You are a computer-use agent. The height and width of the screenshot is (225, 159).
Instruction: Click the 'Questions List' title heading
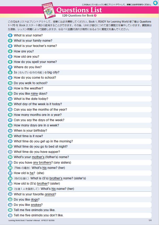[x=79, y=10]
